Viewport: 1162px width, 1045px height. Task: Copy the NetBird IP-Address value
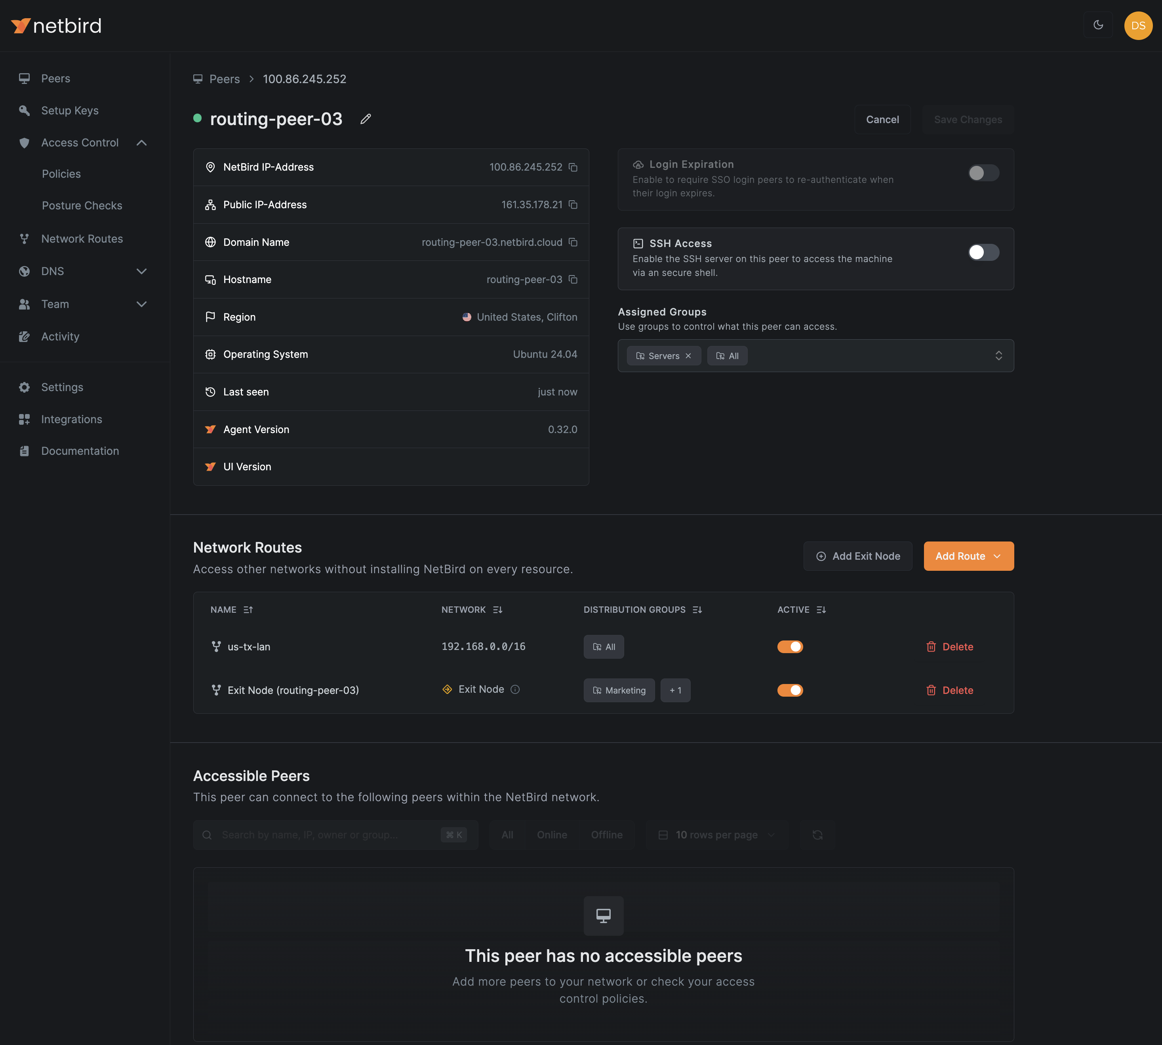(x=573, y=167)
